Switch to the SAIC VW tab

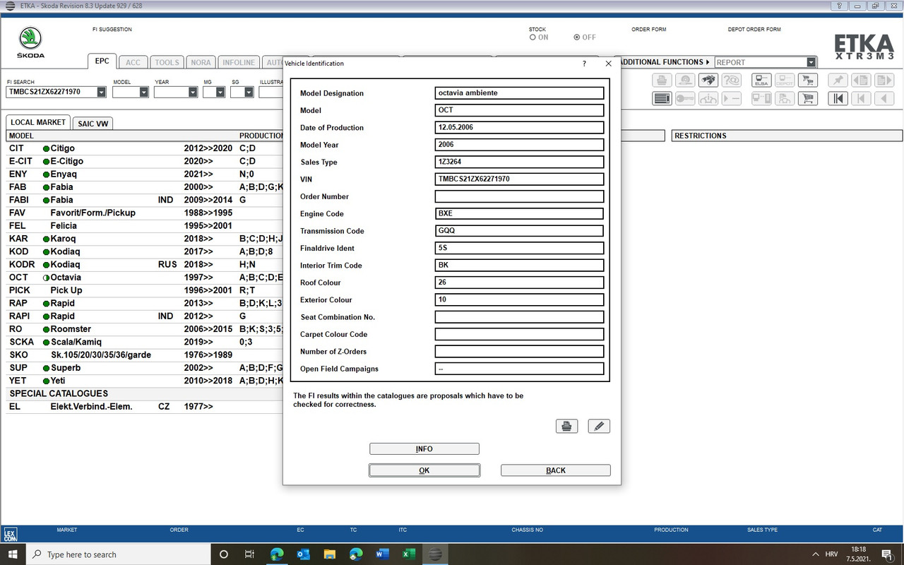click(x=93, y=124)
